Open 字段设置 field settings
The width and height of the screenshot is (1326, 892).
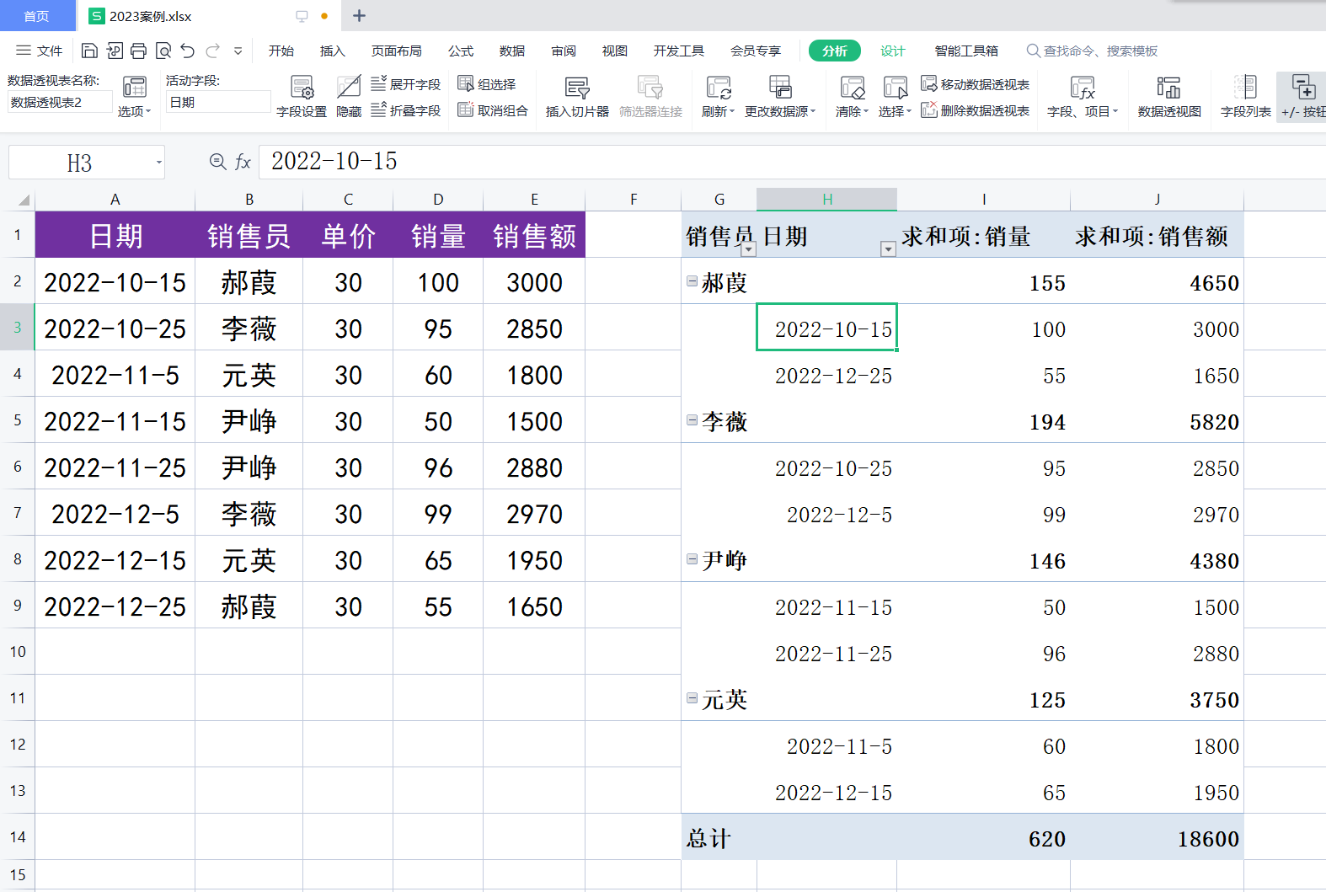pos(301,97)
